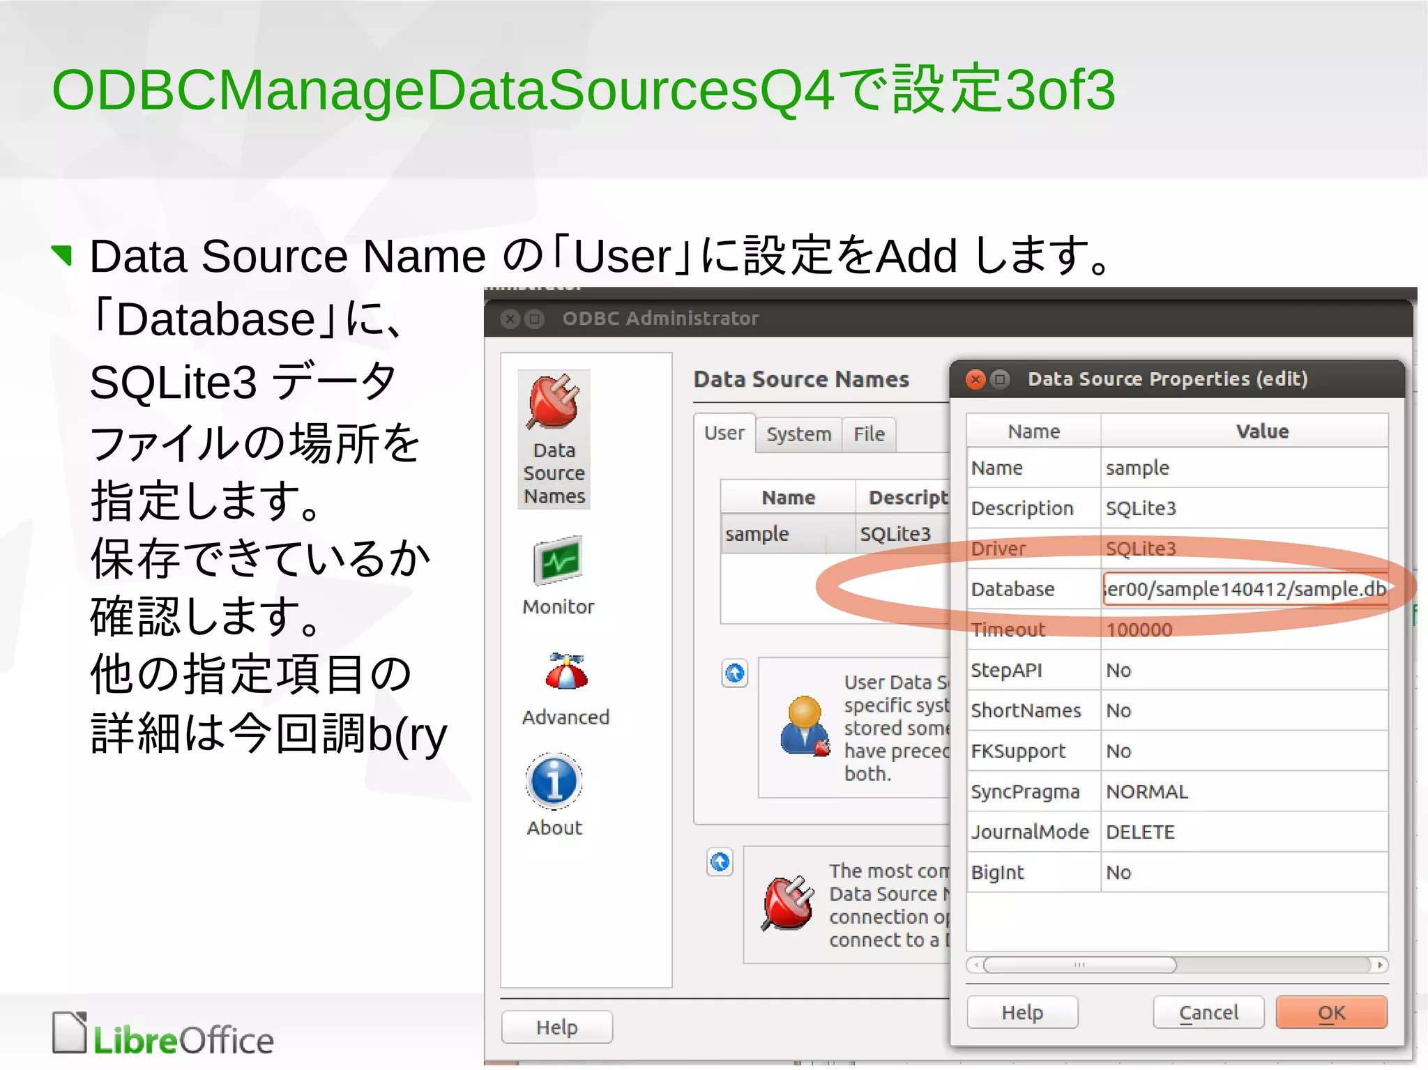Select the Timeout value '100000' cell

[x=1245, y=629]
